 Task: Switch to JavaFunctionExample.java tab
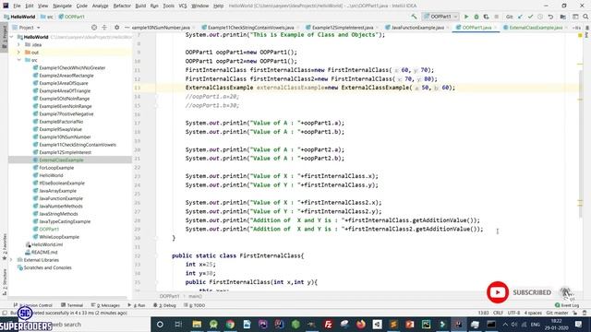pos(417,28)
